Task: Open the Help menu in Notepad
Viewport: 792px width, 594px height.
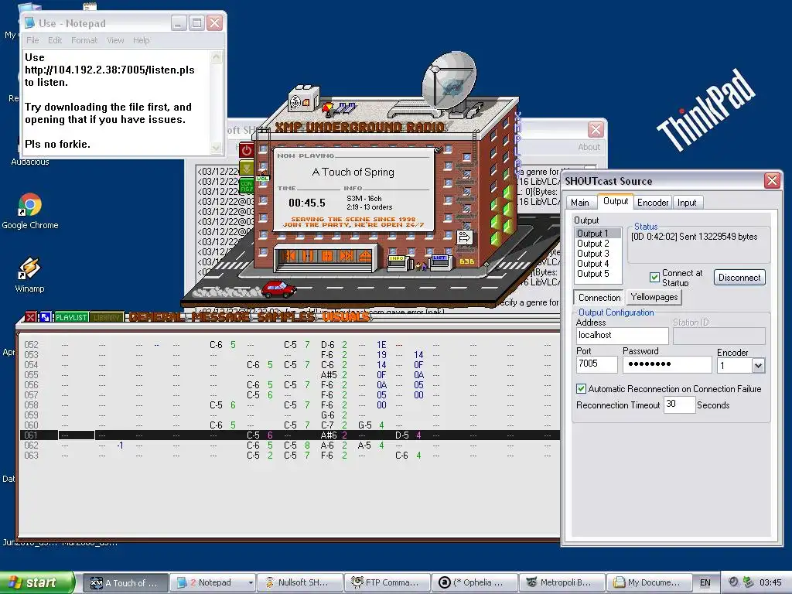Action: point(141,40)
